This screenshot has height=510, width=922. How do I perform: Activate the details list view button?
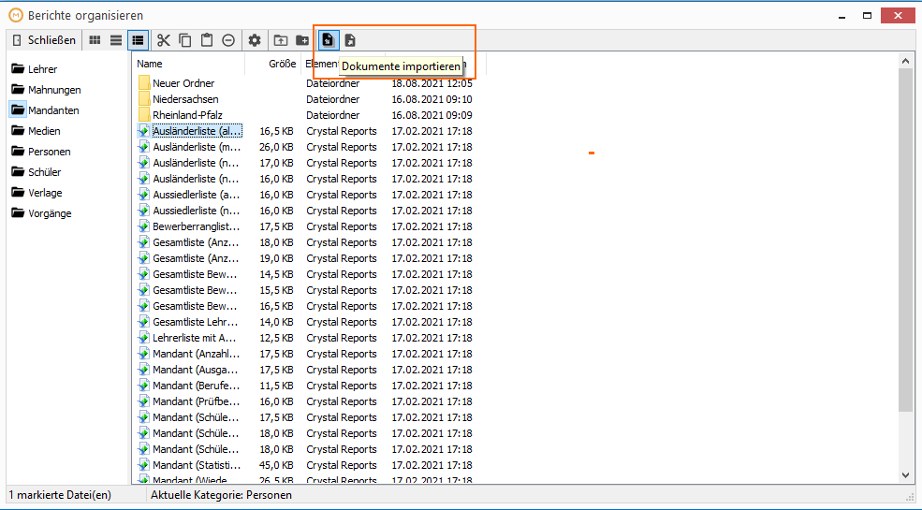click(x=138, y=40)
